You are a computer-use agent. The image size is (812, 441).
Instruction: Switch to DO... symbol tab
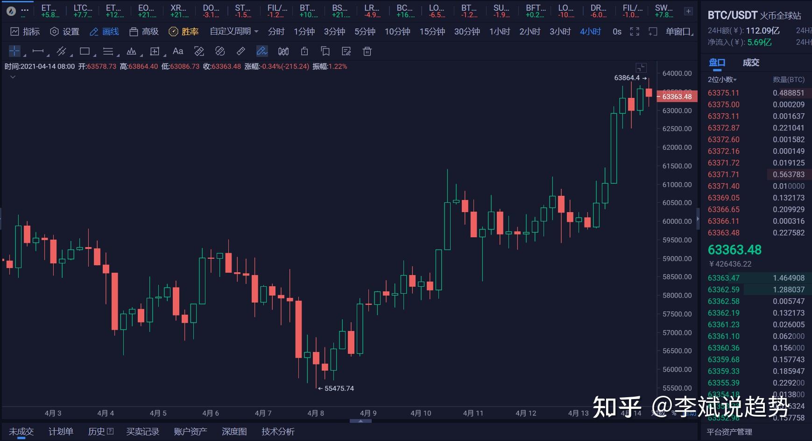[x=211, y=11]
